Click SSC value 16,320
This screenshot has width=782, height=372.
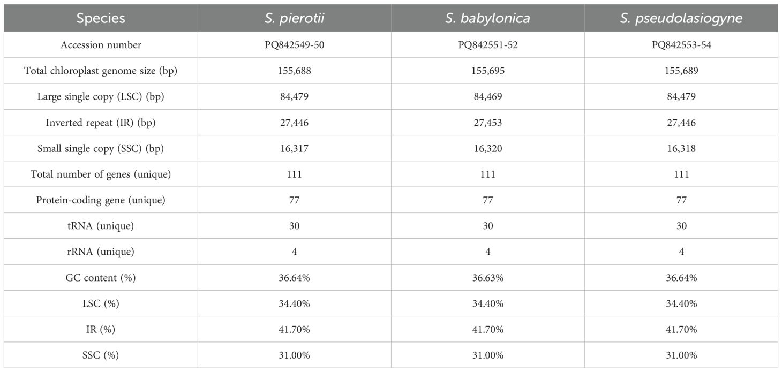coord(487,148)
